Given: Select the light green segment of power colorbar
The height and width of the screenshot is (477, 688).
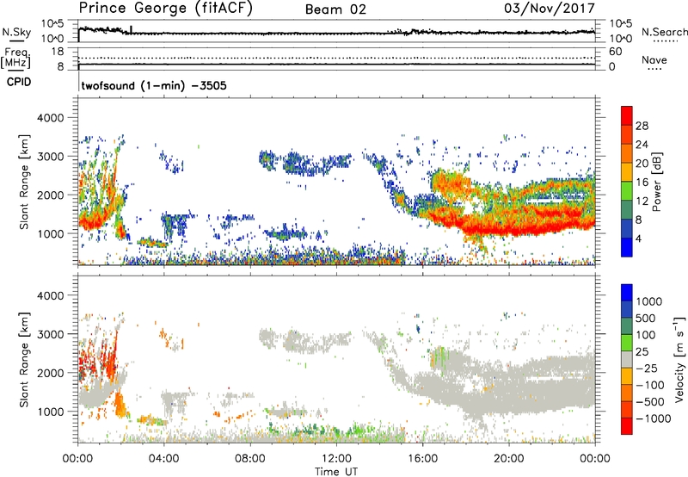Looking at the screenshot, I should 627,190.
